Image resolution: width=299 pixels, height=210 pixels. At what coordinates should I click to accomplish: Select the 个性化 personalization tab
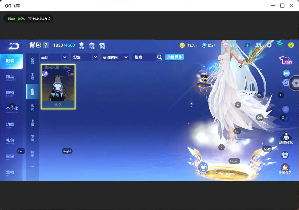11,109
